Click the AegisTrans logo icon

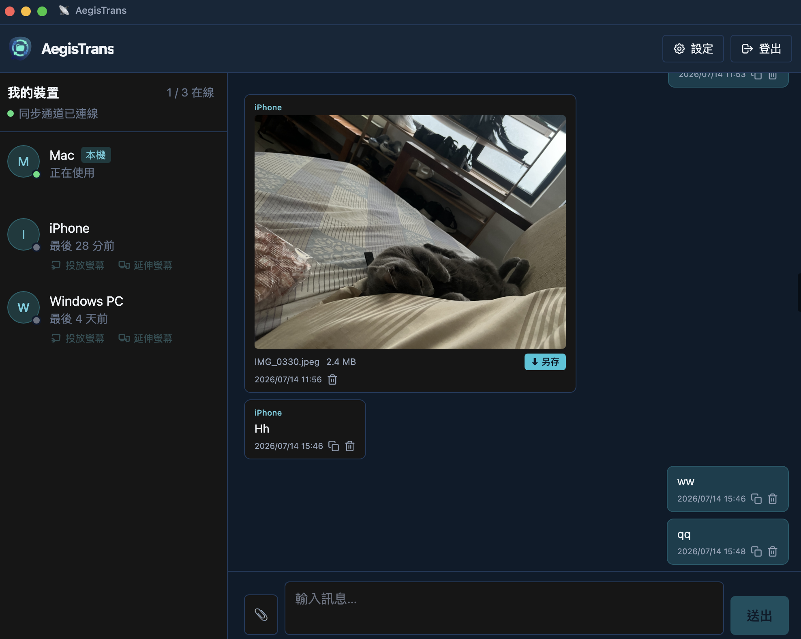click(20, 49)
